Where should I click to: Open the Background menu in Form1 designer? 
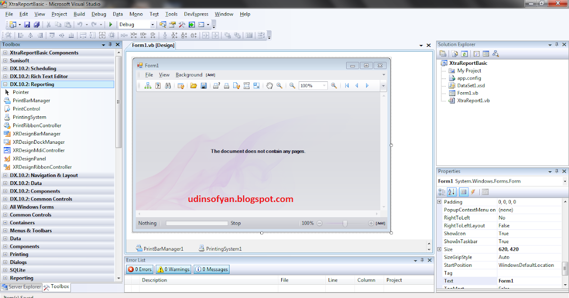coord(189,75)
